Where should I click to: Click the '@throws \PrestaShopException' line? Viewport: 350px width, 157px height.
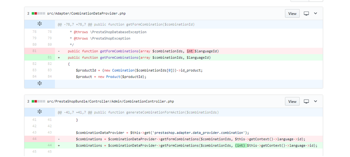[100, 38]
